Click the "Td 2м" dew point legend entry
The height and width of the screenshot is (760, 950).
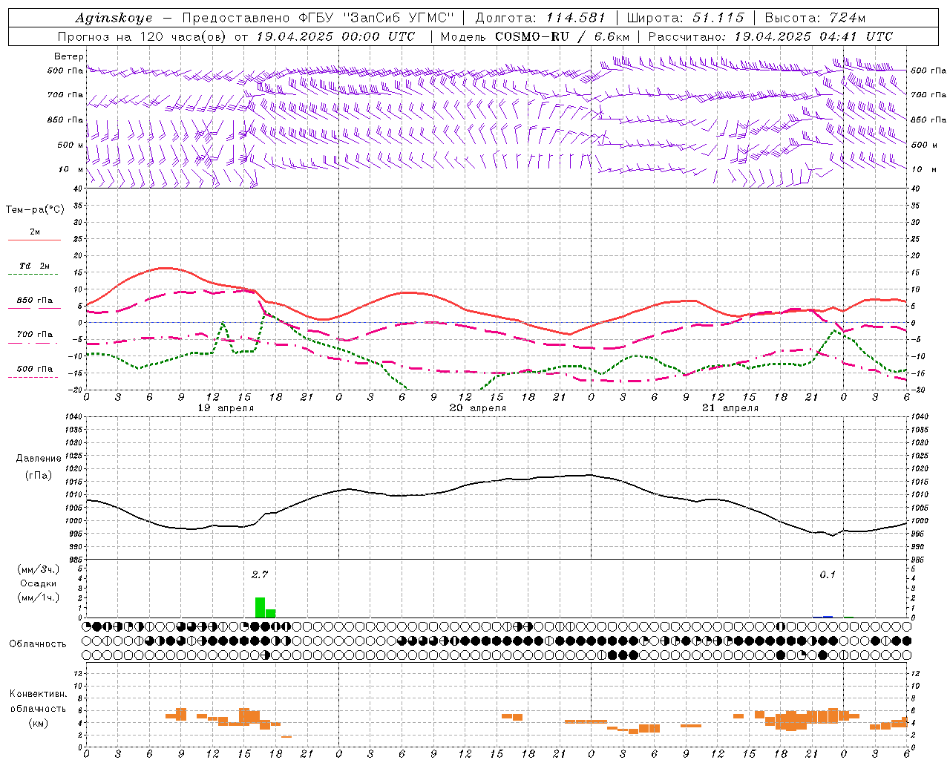[35, 266]
